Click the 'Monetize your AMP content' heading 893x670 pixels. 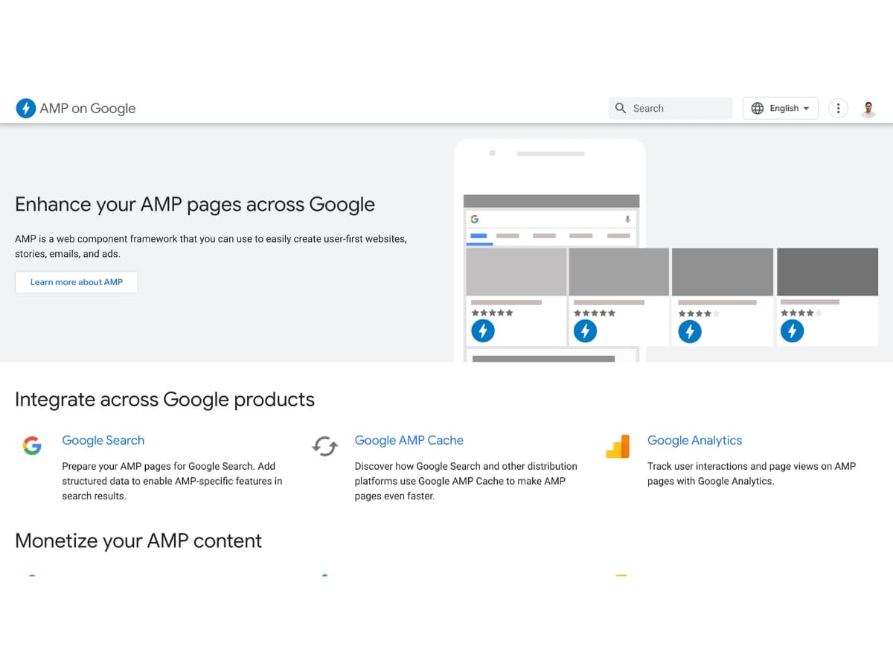pos(138,540)
